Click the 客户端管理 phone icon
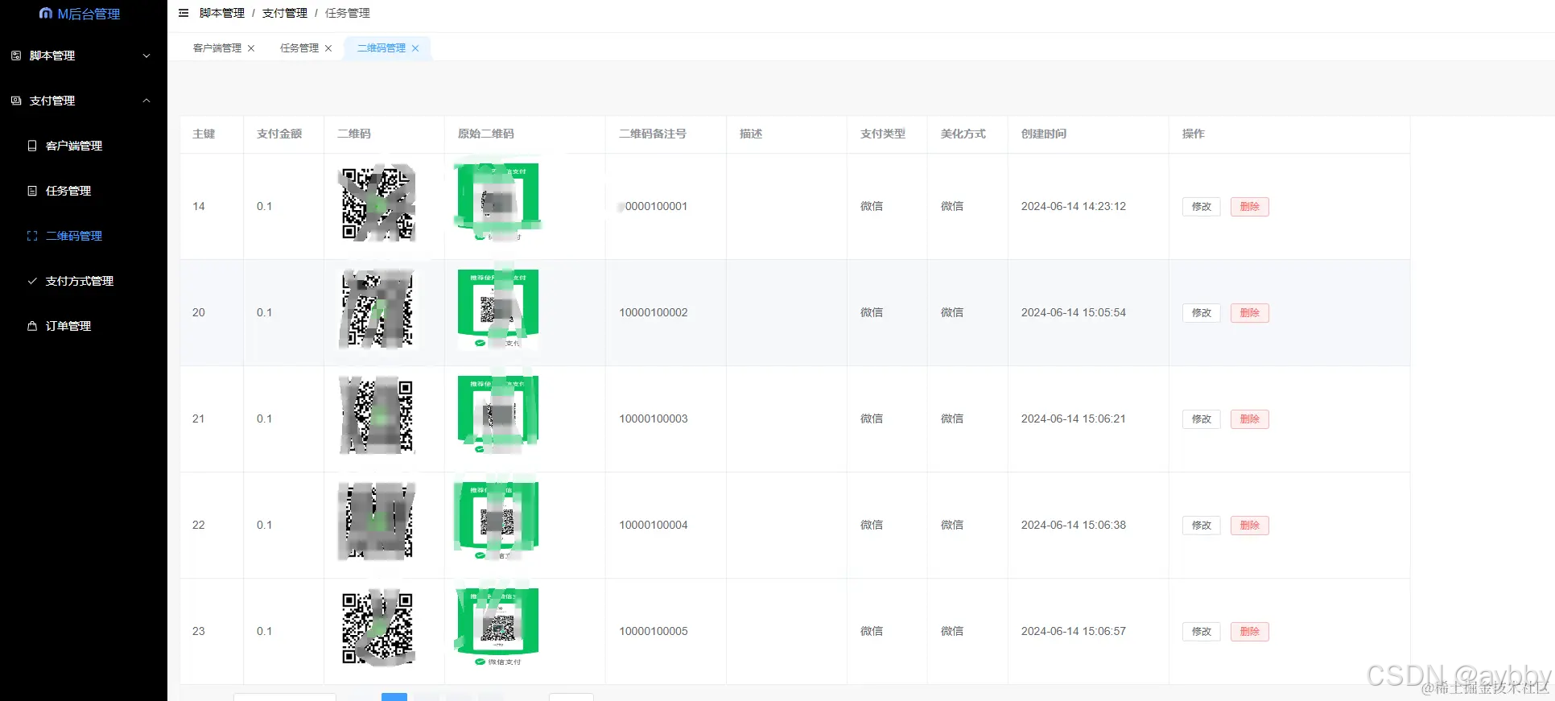The height and width of the screenshot is (701, 1555). click(x=32, y=146)
